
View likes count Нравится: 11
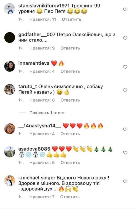click(43, 19)
